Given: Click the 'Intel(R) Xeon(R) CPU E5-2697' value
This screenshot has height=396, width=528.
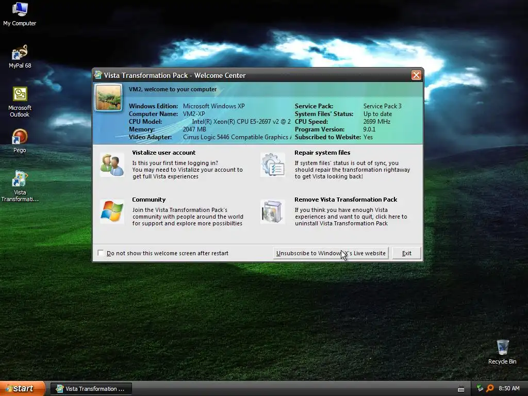Looking at the screenshot, I should tap(241, 122).
